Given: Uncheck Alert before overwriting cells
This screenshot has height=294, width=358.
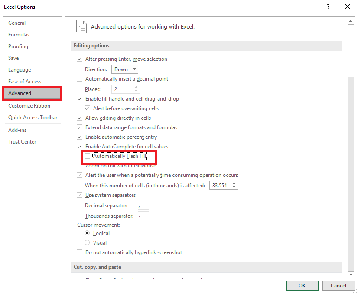Looking at the screenshot, I should click(87, 108).
